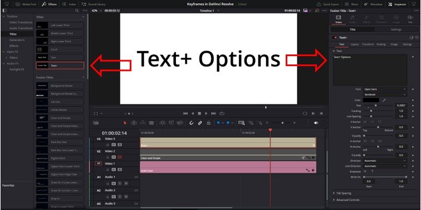Screen dimensions: 421x210
Task: Solo audio track A1 with S button
Action: 120,183
